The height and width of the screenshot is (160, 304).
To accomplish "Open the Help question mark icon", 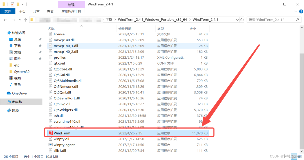I will tap(301, 12).
